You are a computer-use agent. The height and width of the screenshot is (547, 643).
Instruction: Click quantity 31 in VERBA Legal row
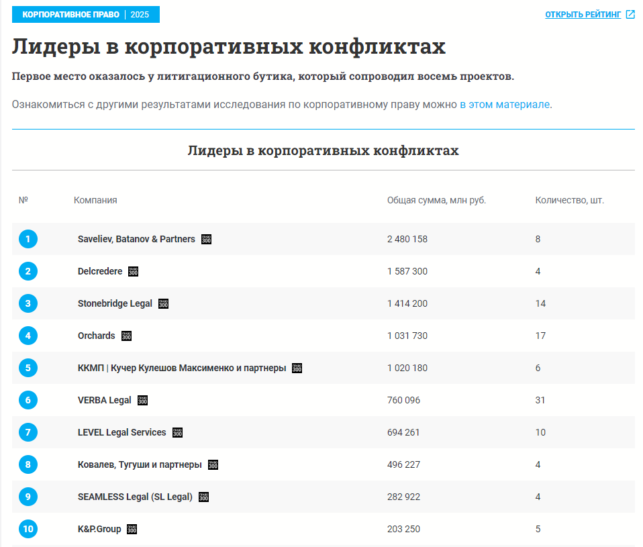[x=540, y=400]
